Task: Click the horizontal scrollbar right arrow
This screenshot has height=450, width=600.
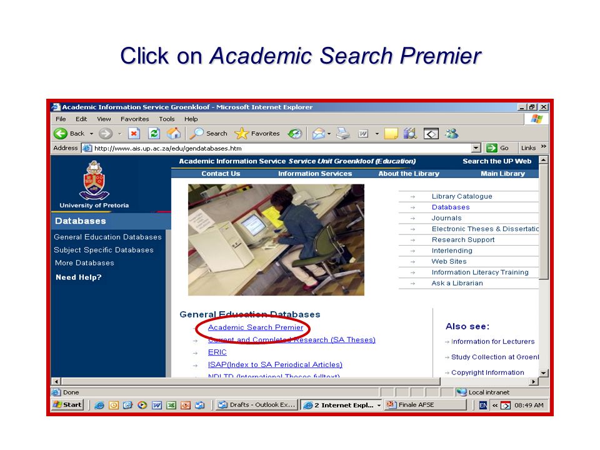Action: (534, 381)
